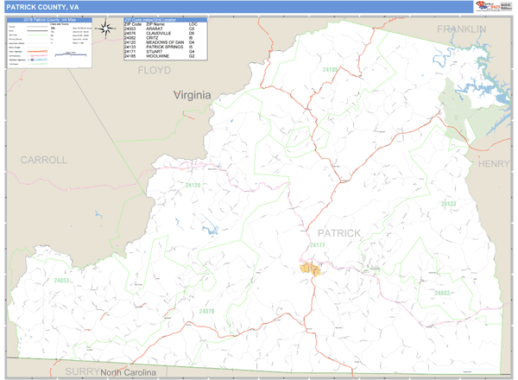This screenshot has width=518, height=380.
Task: Click green ZIP label 24053 on map
Action: pyautogui.click(x=61, y=281)
